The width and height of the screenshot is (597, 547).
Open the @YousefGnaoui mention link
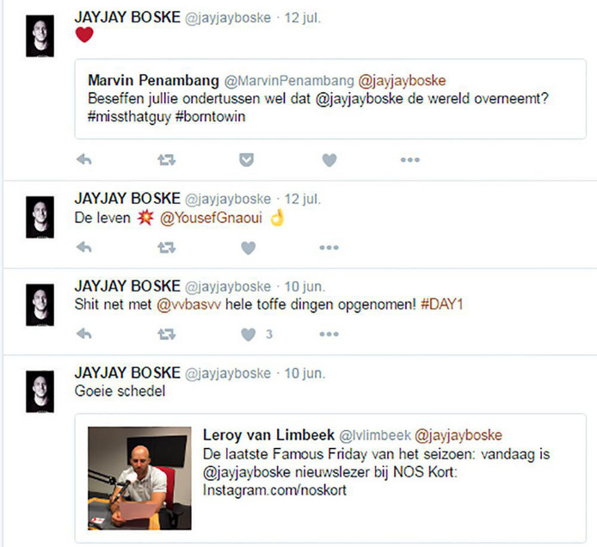(x=211, y=218)
